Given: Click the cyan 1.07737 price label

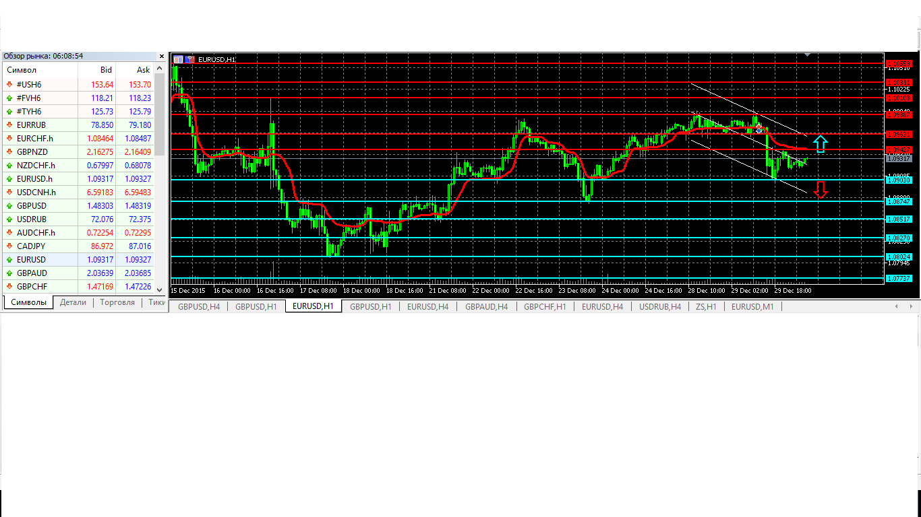Looking at the screenshot, I should [x=899, y=278].
